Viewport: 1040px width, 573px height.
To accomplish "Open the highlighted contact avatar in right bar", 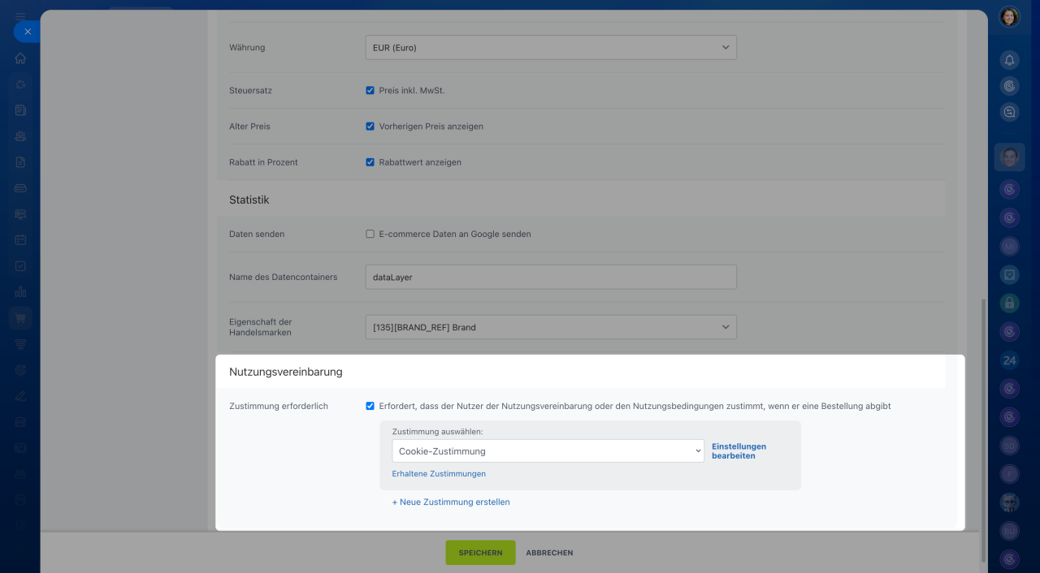I will click(1009, 157).
